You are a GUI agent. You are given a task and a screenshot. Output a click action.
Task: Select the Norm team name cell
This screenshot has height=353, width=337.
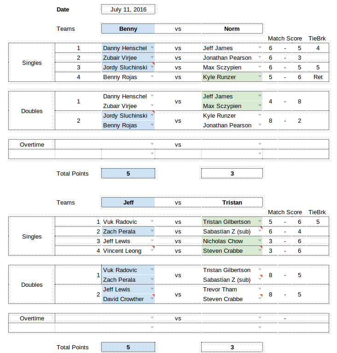pyautogui.click(x=232, y=29)
